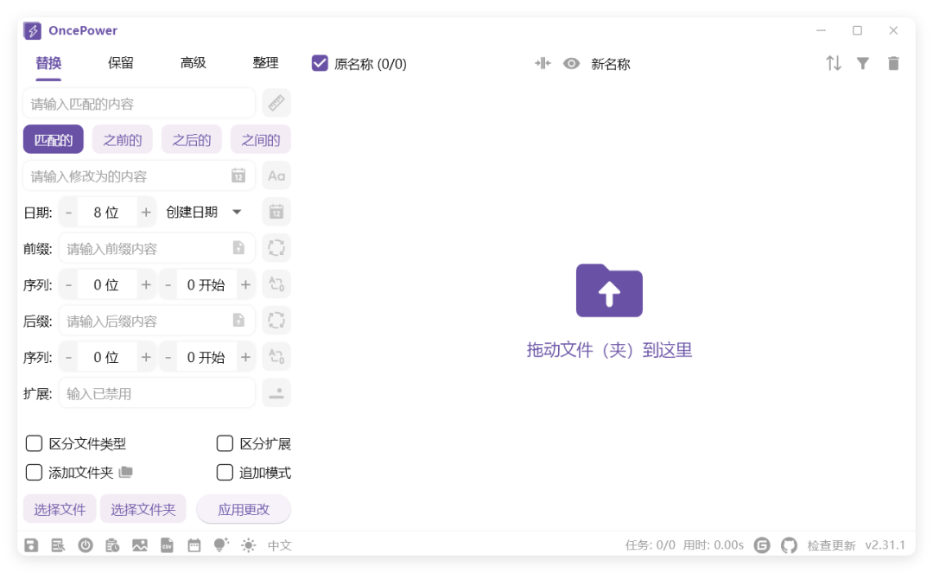Enable the 区分文件类型 checkbox

[34, 443]
